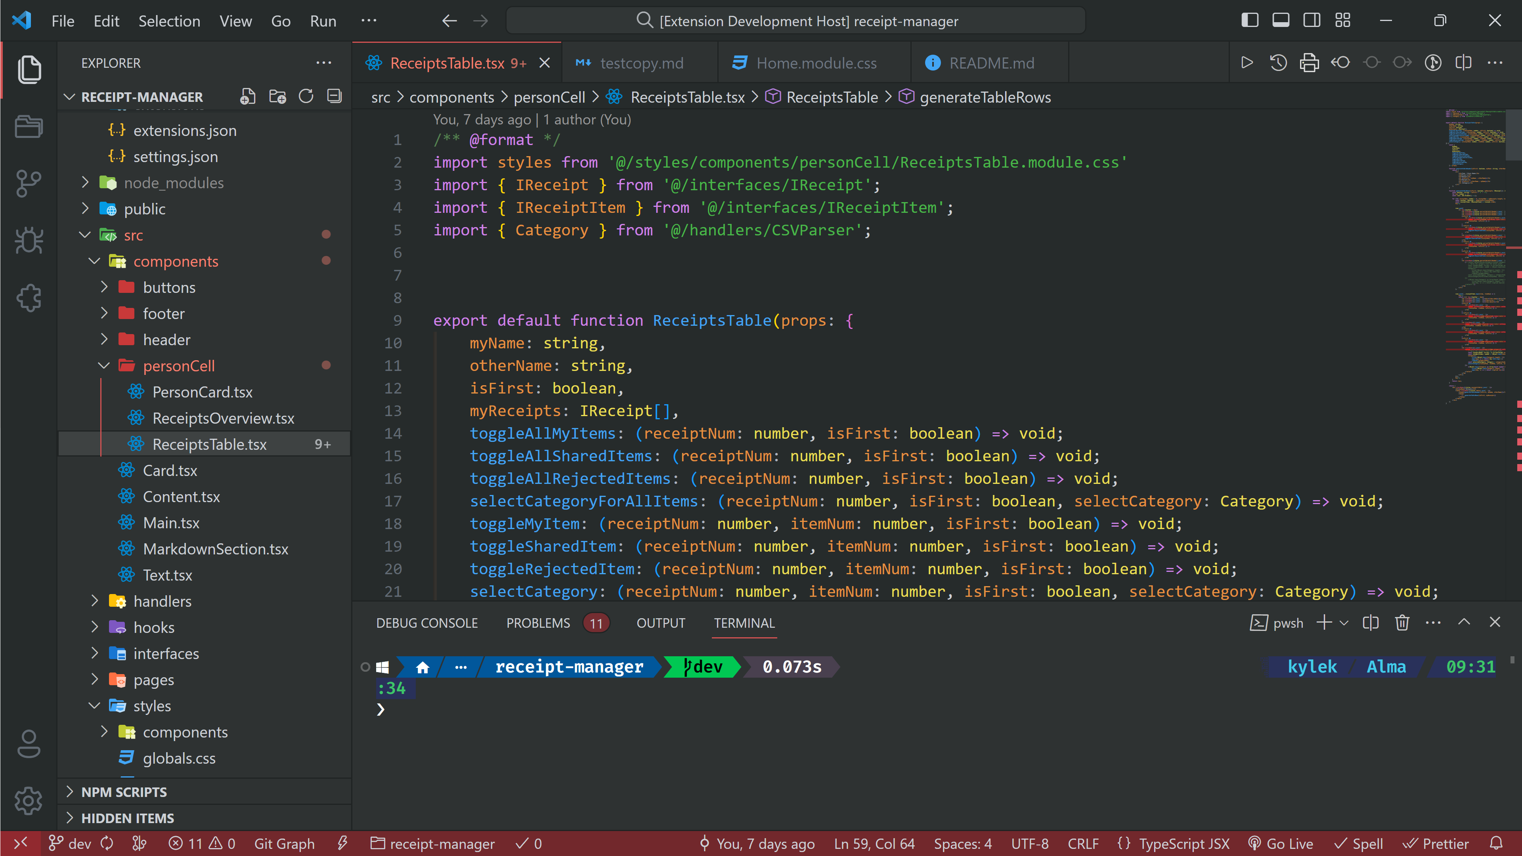Open the Selection menu
This screenshot has width=1522, height=856.
[x=169, y=21]
